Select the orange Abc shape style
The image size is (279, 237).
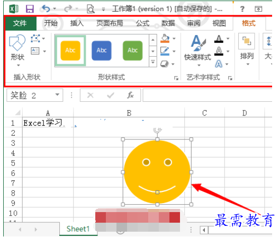[70, 50]
